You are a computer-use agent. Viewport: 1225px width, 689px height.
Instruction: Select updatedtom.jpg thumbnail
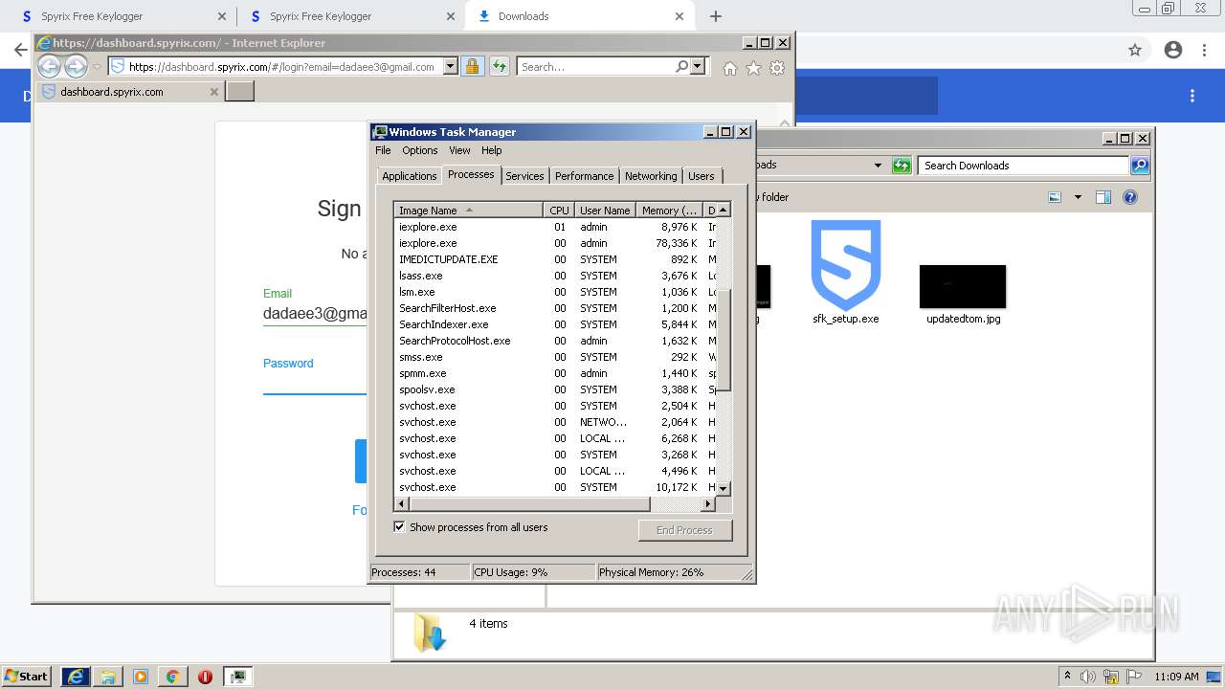tap(963, 286)
